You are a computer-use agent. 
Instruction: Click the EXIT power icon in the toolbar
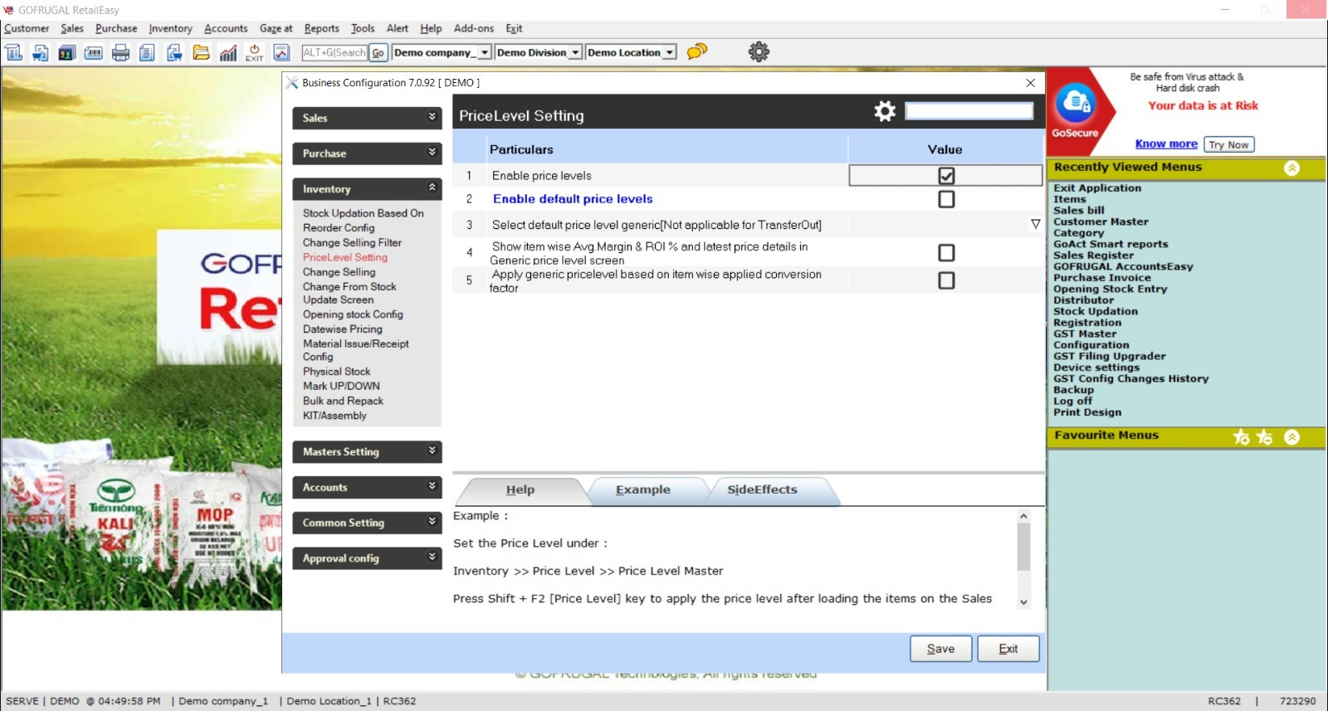pos(254,53)
